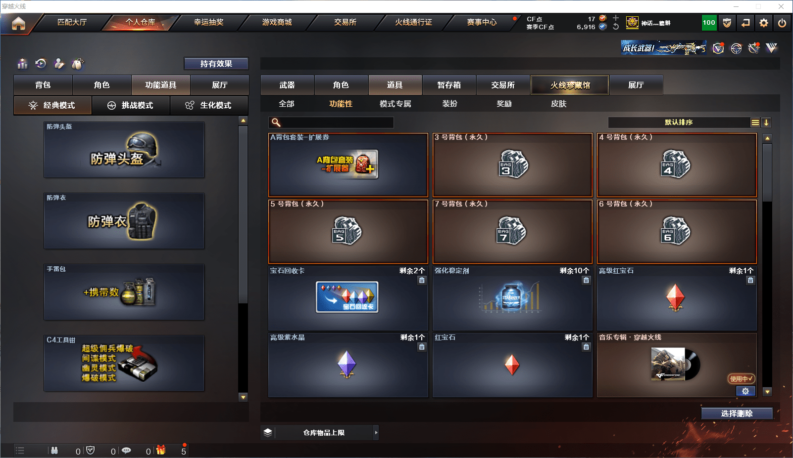The height and width of the screenshot is (458, 793).
Task: Open the chat bubble icon in status bar
Action: [127, 451]
